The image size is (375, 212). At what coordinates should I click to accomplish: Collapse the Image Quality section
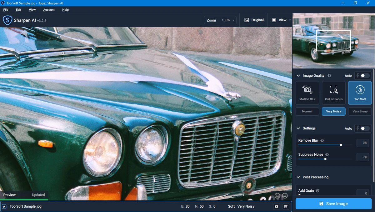point(298,76)
